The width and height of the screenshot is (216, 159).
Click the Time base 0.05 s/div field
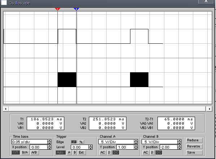point(30,142)
